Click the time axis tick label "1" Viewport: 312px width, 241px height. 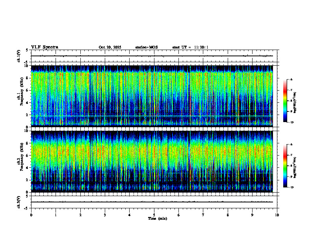click(x=56, y=215)
